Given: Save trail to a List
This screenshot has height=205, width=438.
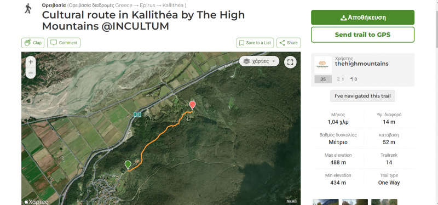Looking at the screenshot, I should pos(255,43).
